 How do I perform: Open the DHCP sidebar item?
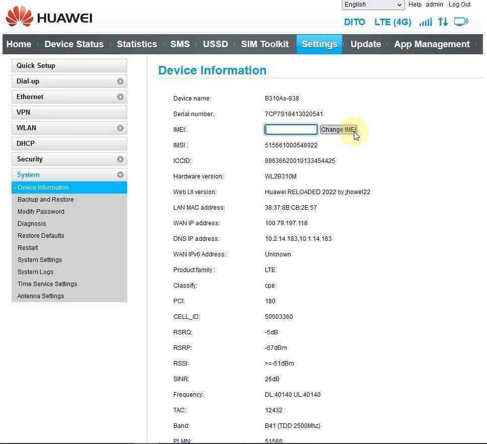[69, 143]
